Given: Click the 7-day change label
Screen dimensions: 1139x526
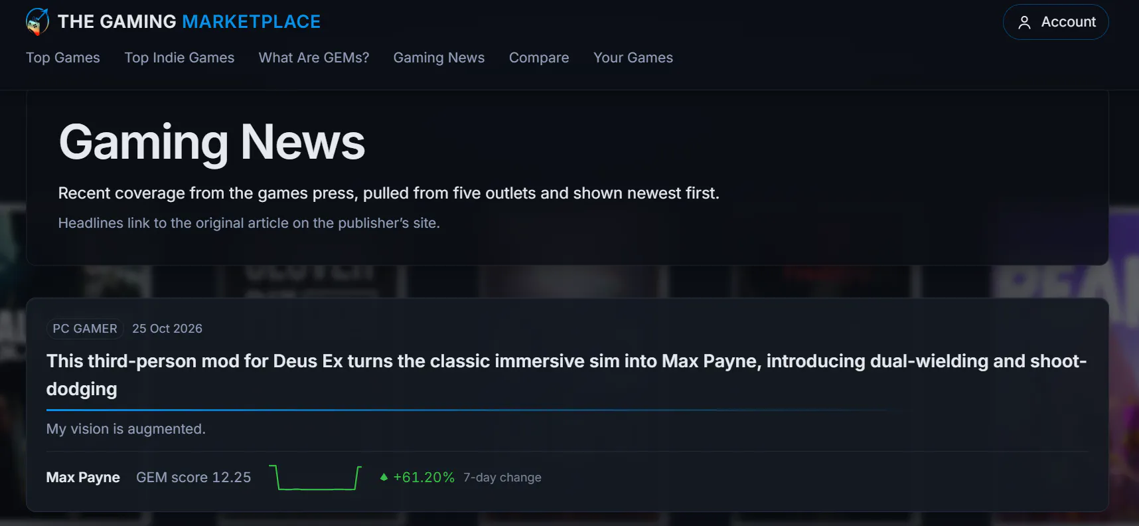Looking at the screenshot, I should (x=502, y=478).
